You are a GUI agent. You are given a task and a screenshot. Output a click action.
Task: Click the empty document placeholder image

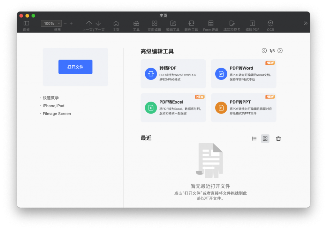[x=209, y=161]
